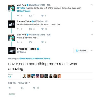Like the hahaha couldn't be happier tweet
This screenshot has width=96, height=97.
pos(42,29)
